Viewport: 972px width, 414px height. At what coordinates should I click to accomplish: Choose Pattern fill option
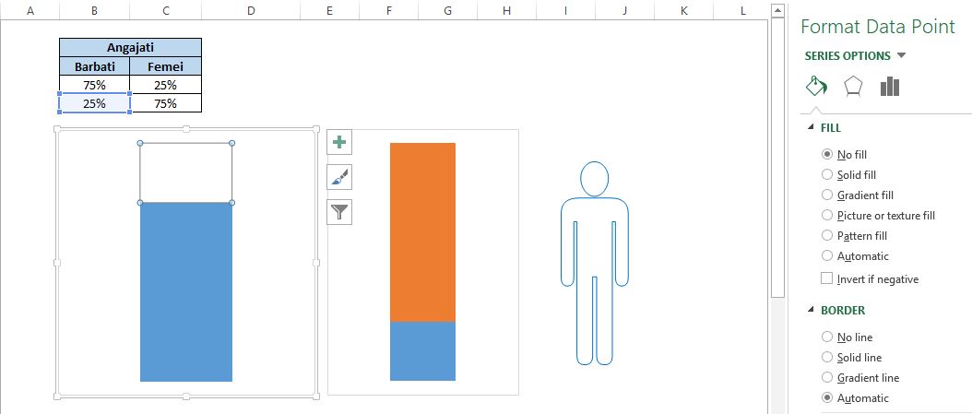click(827, 235)
